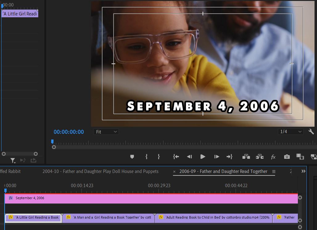This screenshot has height=230, width=317.
Task: Click the Go to Out button
Action: [229, 157]
